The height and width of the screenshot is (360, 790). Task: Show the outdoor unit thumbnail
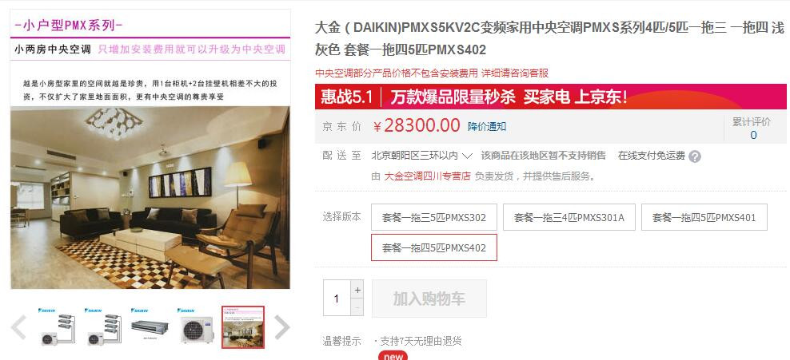tap(196, 326)
